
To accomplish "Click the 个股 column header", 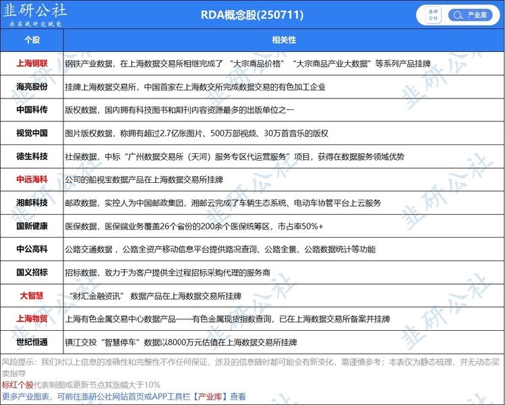I will tap(32, 40).
